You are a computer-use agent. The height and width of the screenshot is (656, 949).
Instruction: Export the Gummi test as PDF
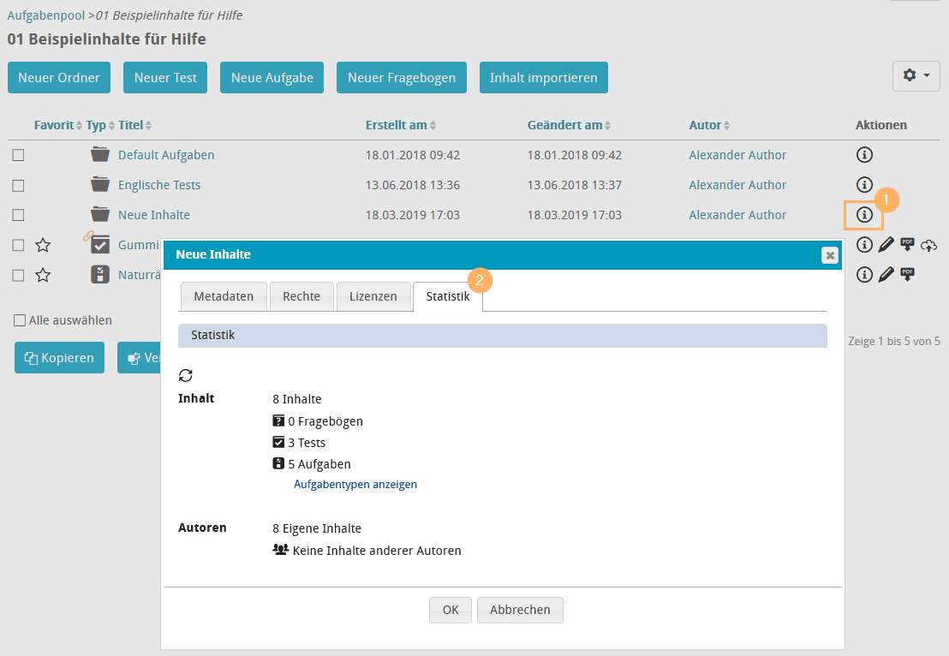(908, 245)
